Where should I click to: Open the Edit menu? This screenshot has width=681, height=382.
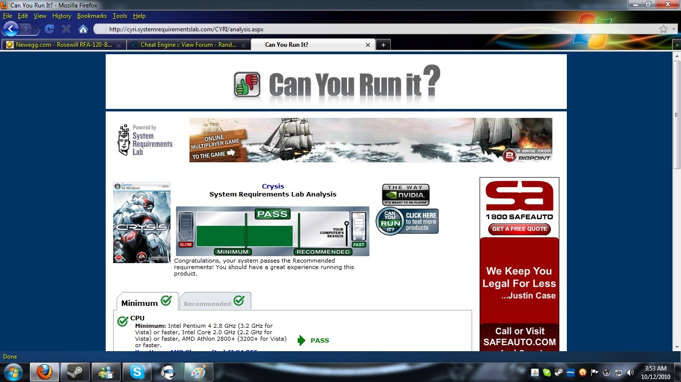23,16
